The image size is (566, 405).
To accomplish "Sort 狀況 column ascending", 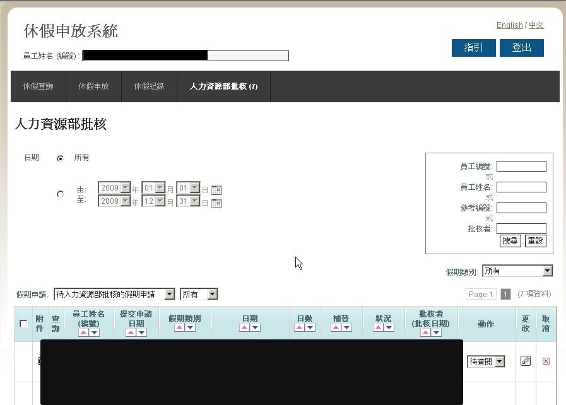I will [378, 327].
